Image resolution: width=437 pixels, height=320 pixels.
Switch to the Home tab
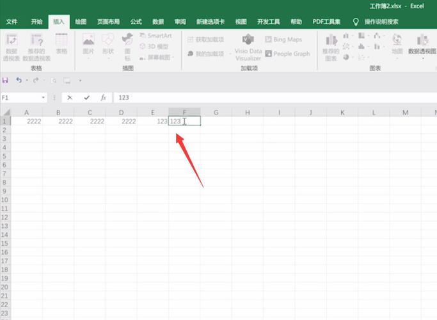[x=36, y=22]
